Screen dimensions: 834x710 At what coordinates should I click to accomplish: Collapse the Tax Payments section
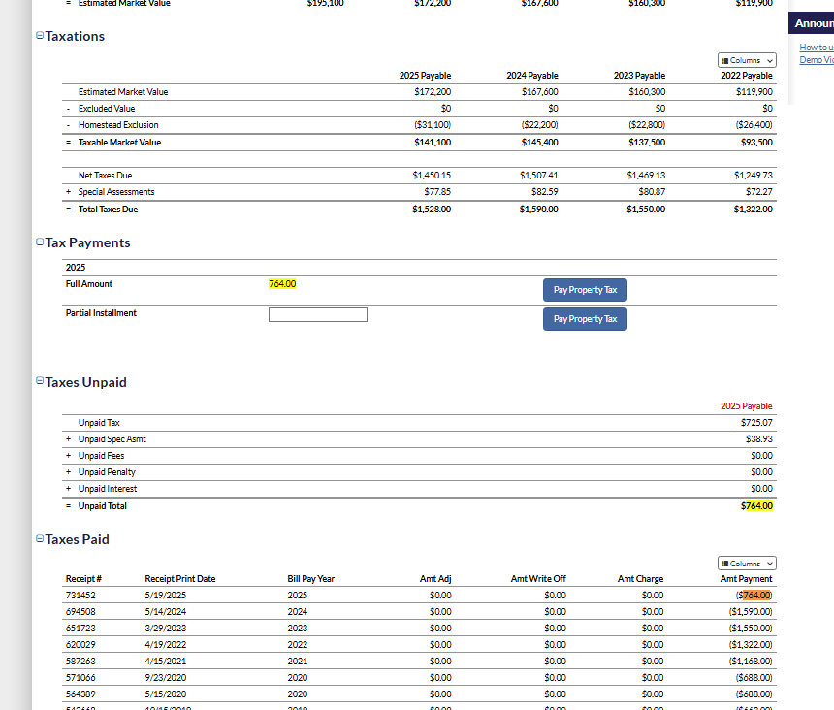[x=40, y=242]
